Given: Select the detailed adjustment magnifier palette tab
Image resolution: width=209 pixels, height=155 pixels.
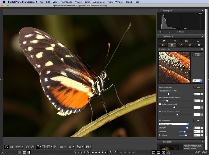Looking at the screenshot, I should (172, 45).
